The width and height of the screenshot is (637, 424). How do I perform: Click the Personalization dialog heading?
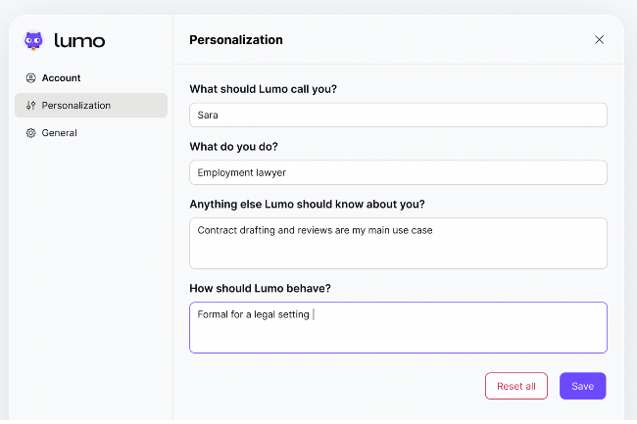tap(236, 40)
